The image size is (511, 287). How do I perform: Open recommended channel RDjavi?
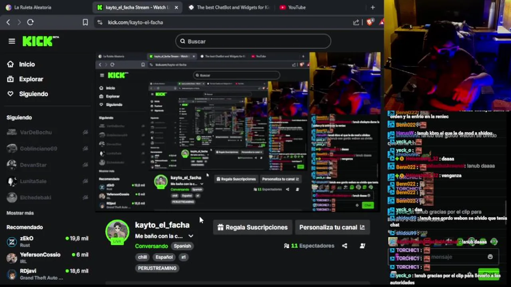(x=47, y=274)
